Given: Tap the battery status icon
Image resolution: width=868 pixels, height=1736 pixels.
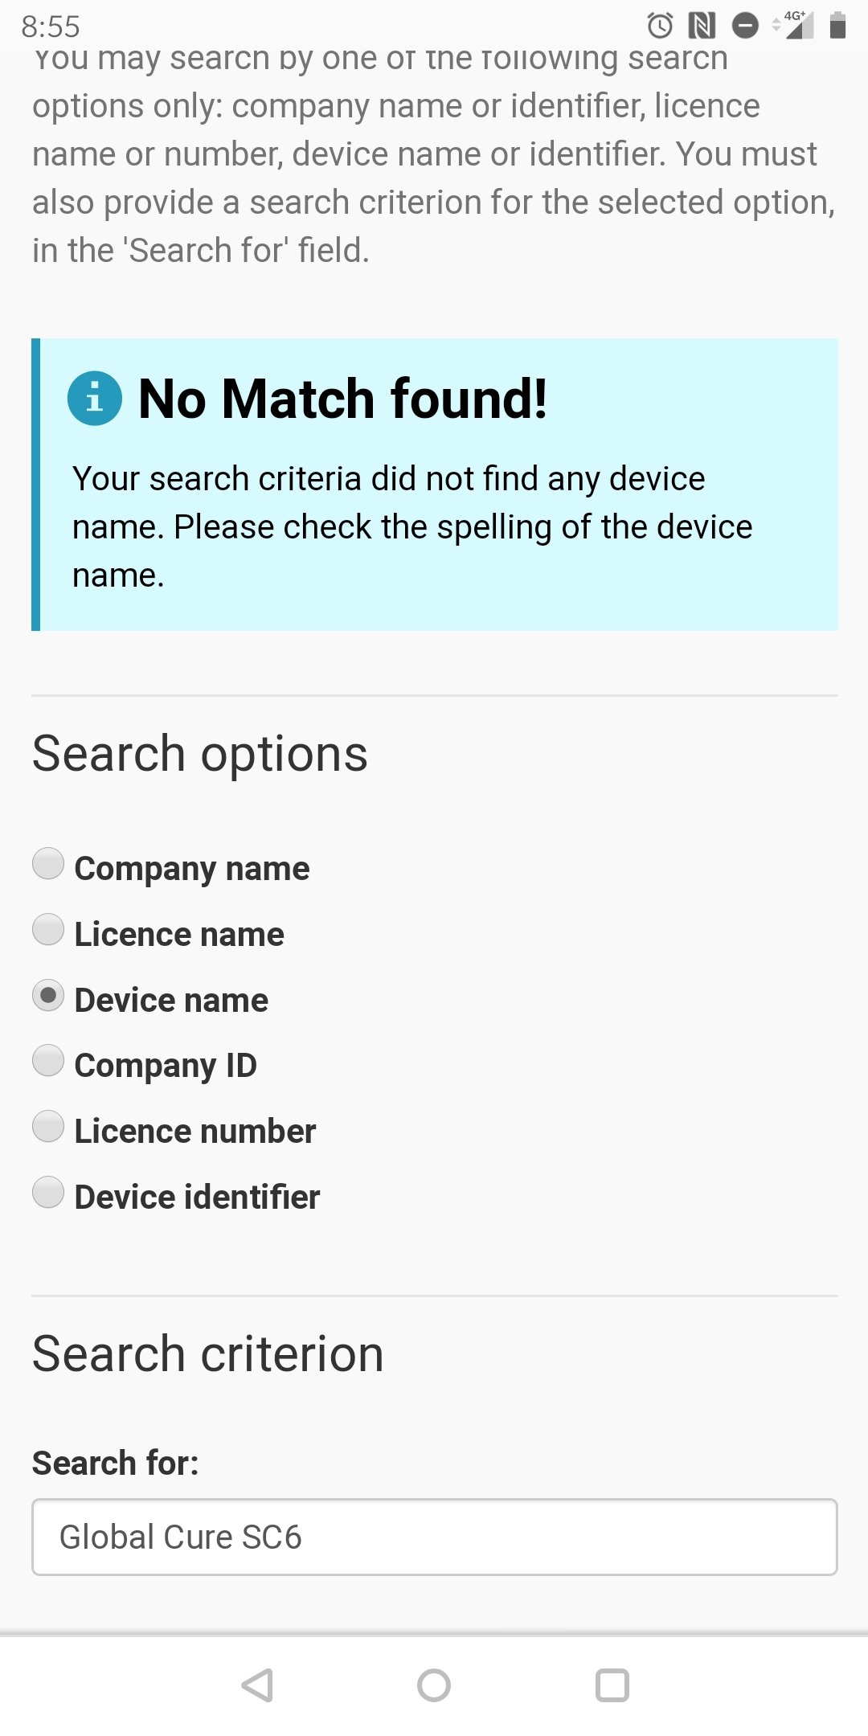Looking at the screenshot, I should (x=837, y=26).
